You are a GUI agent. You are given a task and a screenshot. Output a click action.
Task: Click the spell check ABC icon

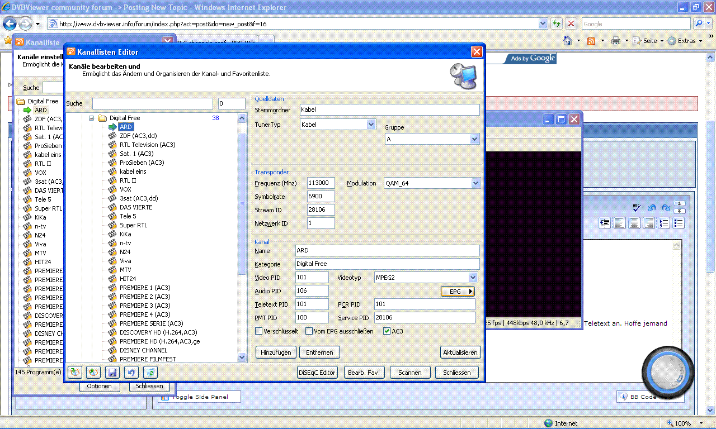coord(636,207)
